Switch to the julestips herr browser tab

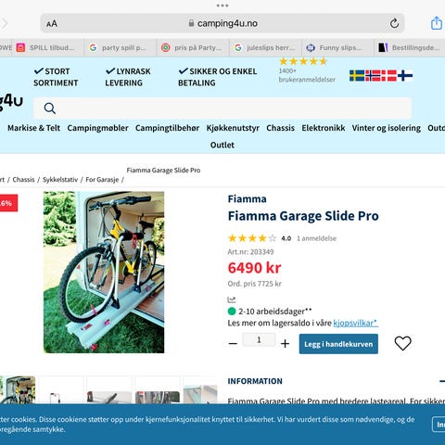tap(265, 47)
